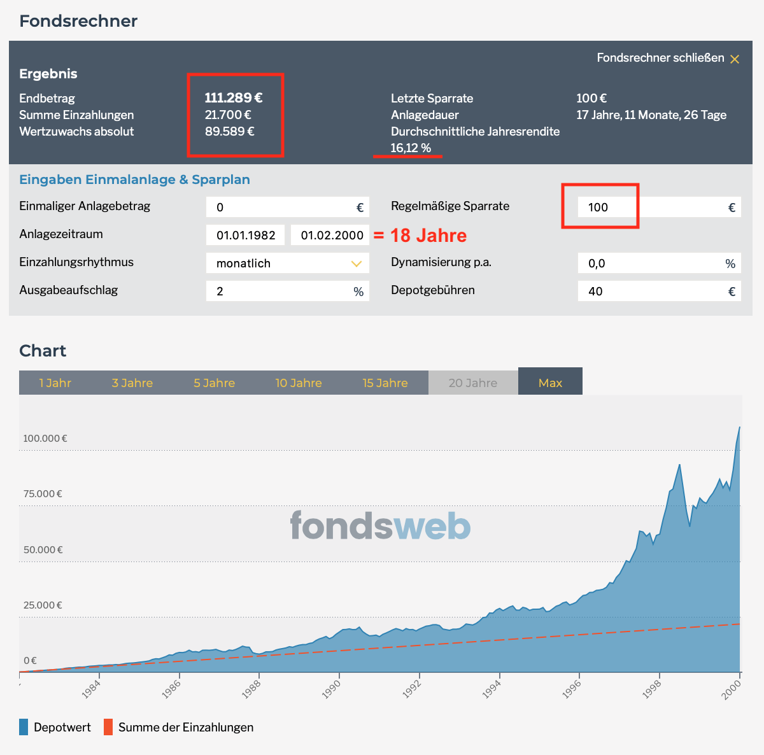Toggle 'Summe der Einzahlungen' legend label
Image resolution: width=764 pixels, height=755 pixels.
186,727
